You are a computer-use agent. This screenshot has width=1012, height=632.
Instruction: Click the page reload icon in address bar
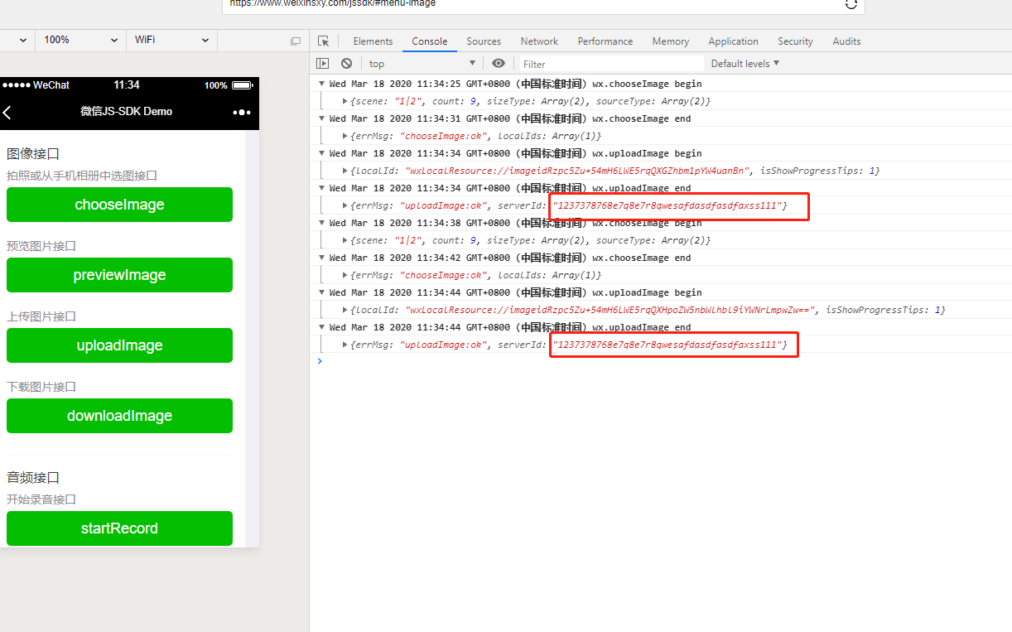[851, 4]
